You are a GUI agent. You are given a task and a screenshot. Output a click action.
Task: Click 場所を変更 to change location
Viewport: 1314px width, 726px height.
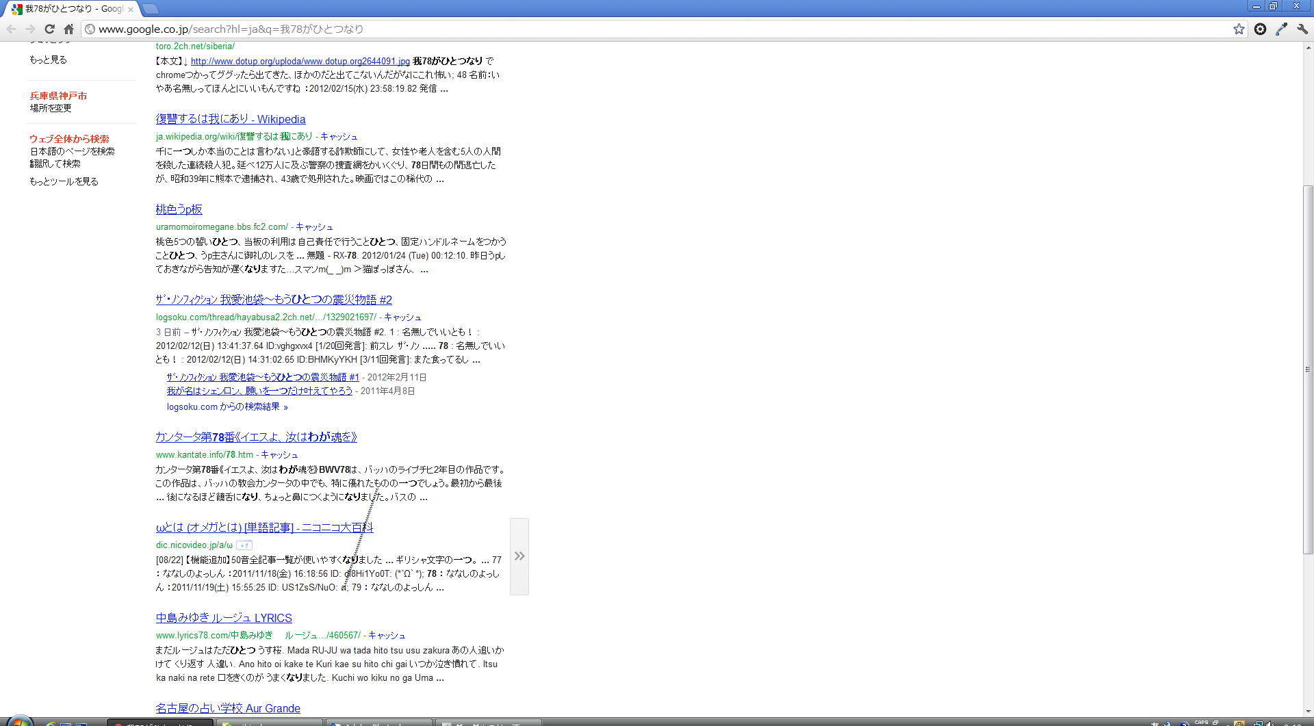51,108
